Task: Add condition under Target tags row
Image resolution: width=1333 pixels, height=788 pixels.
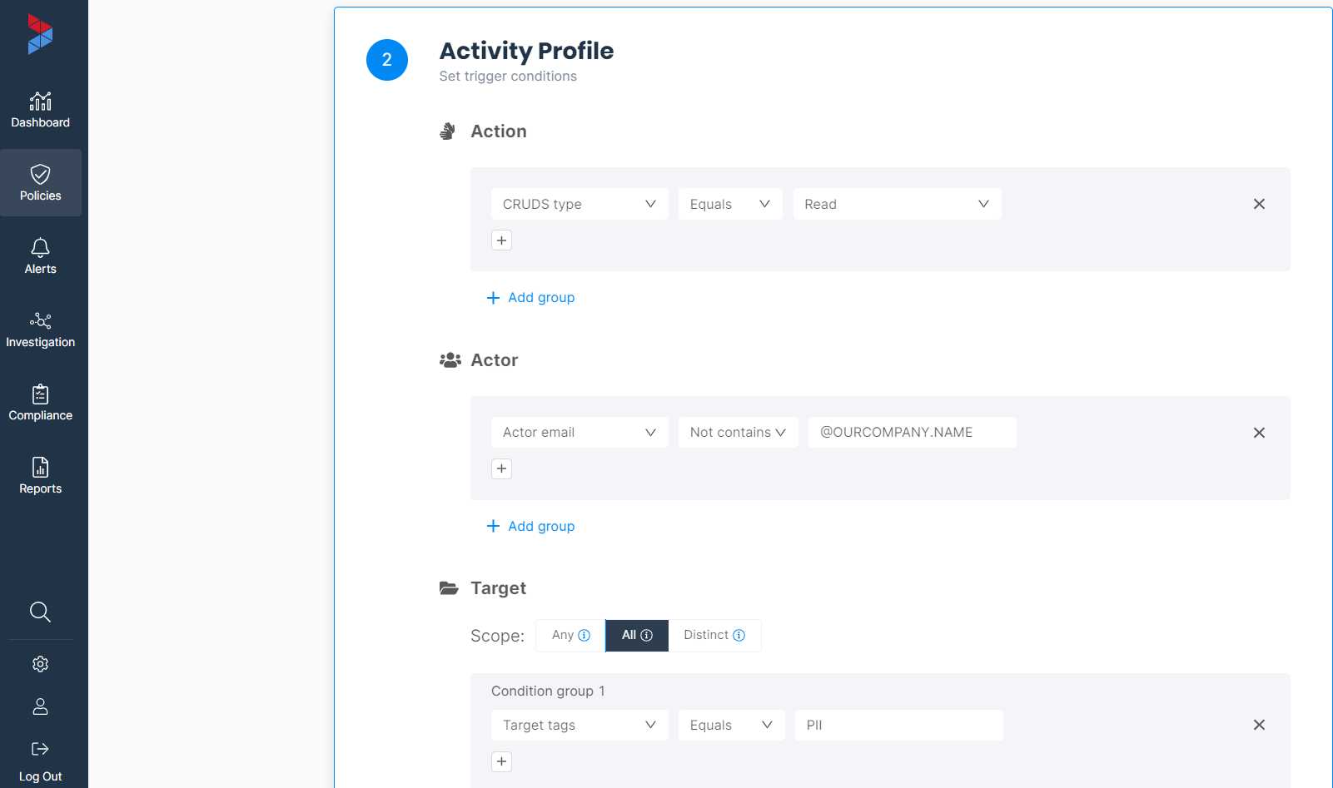Action: [501, 761]
